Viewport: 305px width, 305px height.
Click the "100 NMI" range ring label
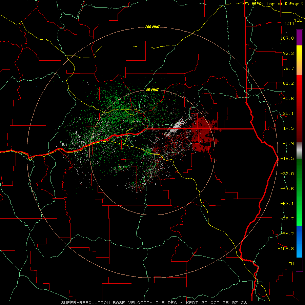coord(152,27)
